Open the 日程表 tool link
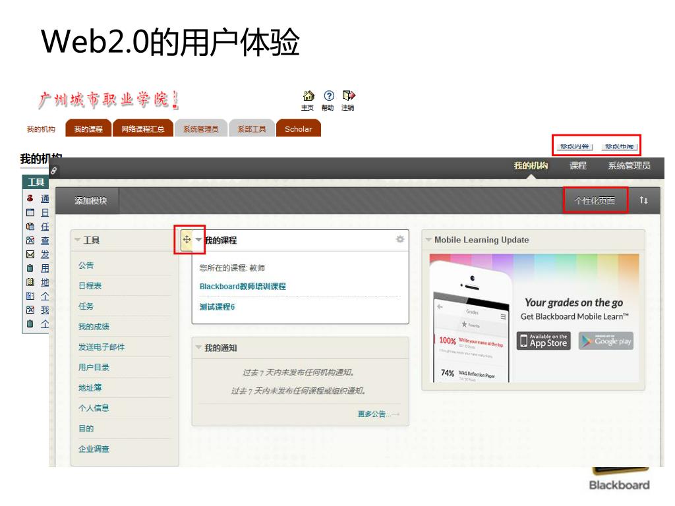The width and height of the screenshot is (675, 506). [x=90, y=286]
